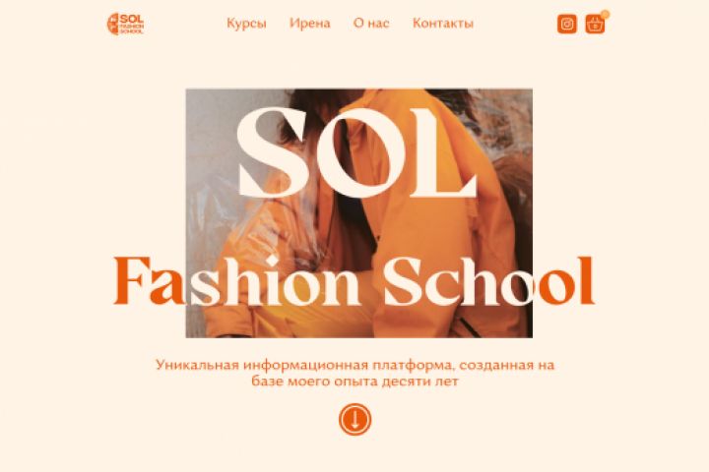
Task: Click the round emblem in the logo
Action: tap(112, 24)
